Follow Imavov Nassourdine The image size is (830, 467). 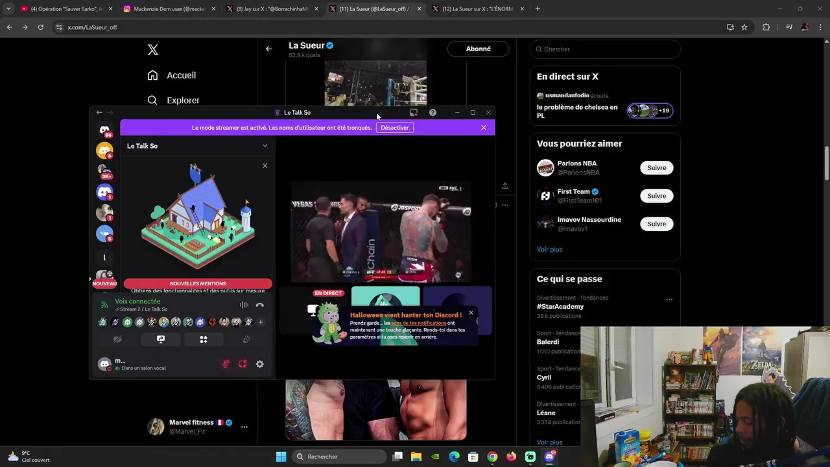(x=656, y=224)
